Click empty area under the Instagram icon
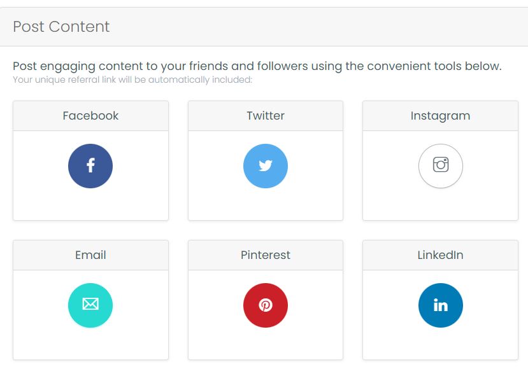This screenshot has height=369, width=528. coord(440,205)
